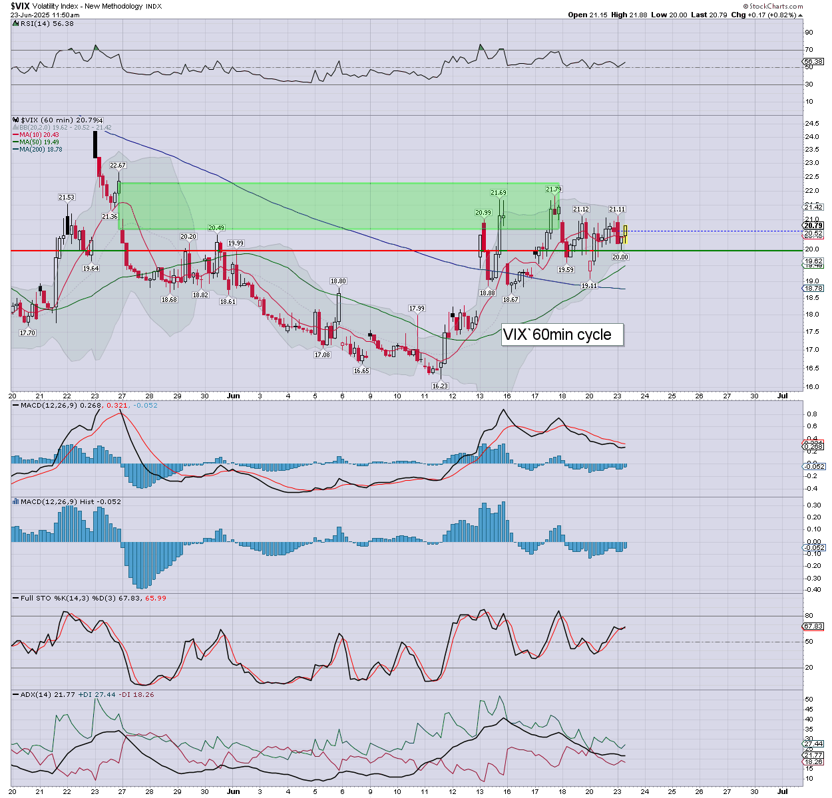The height and width of the screenshot is (798, 832).
Task: Click the green MA(50) line marker icon
Action: click(x=15, y=142)
